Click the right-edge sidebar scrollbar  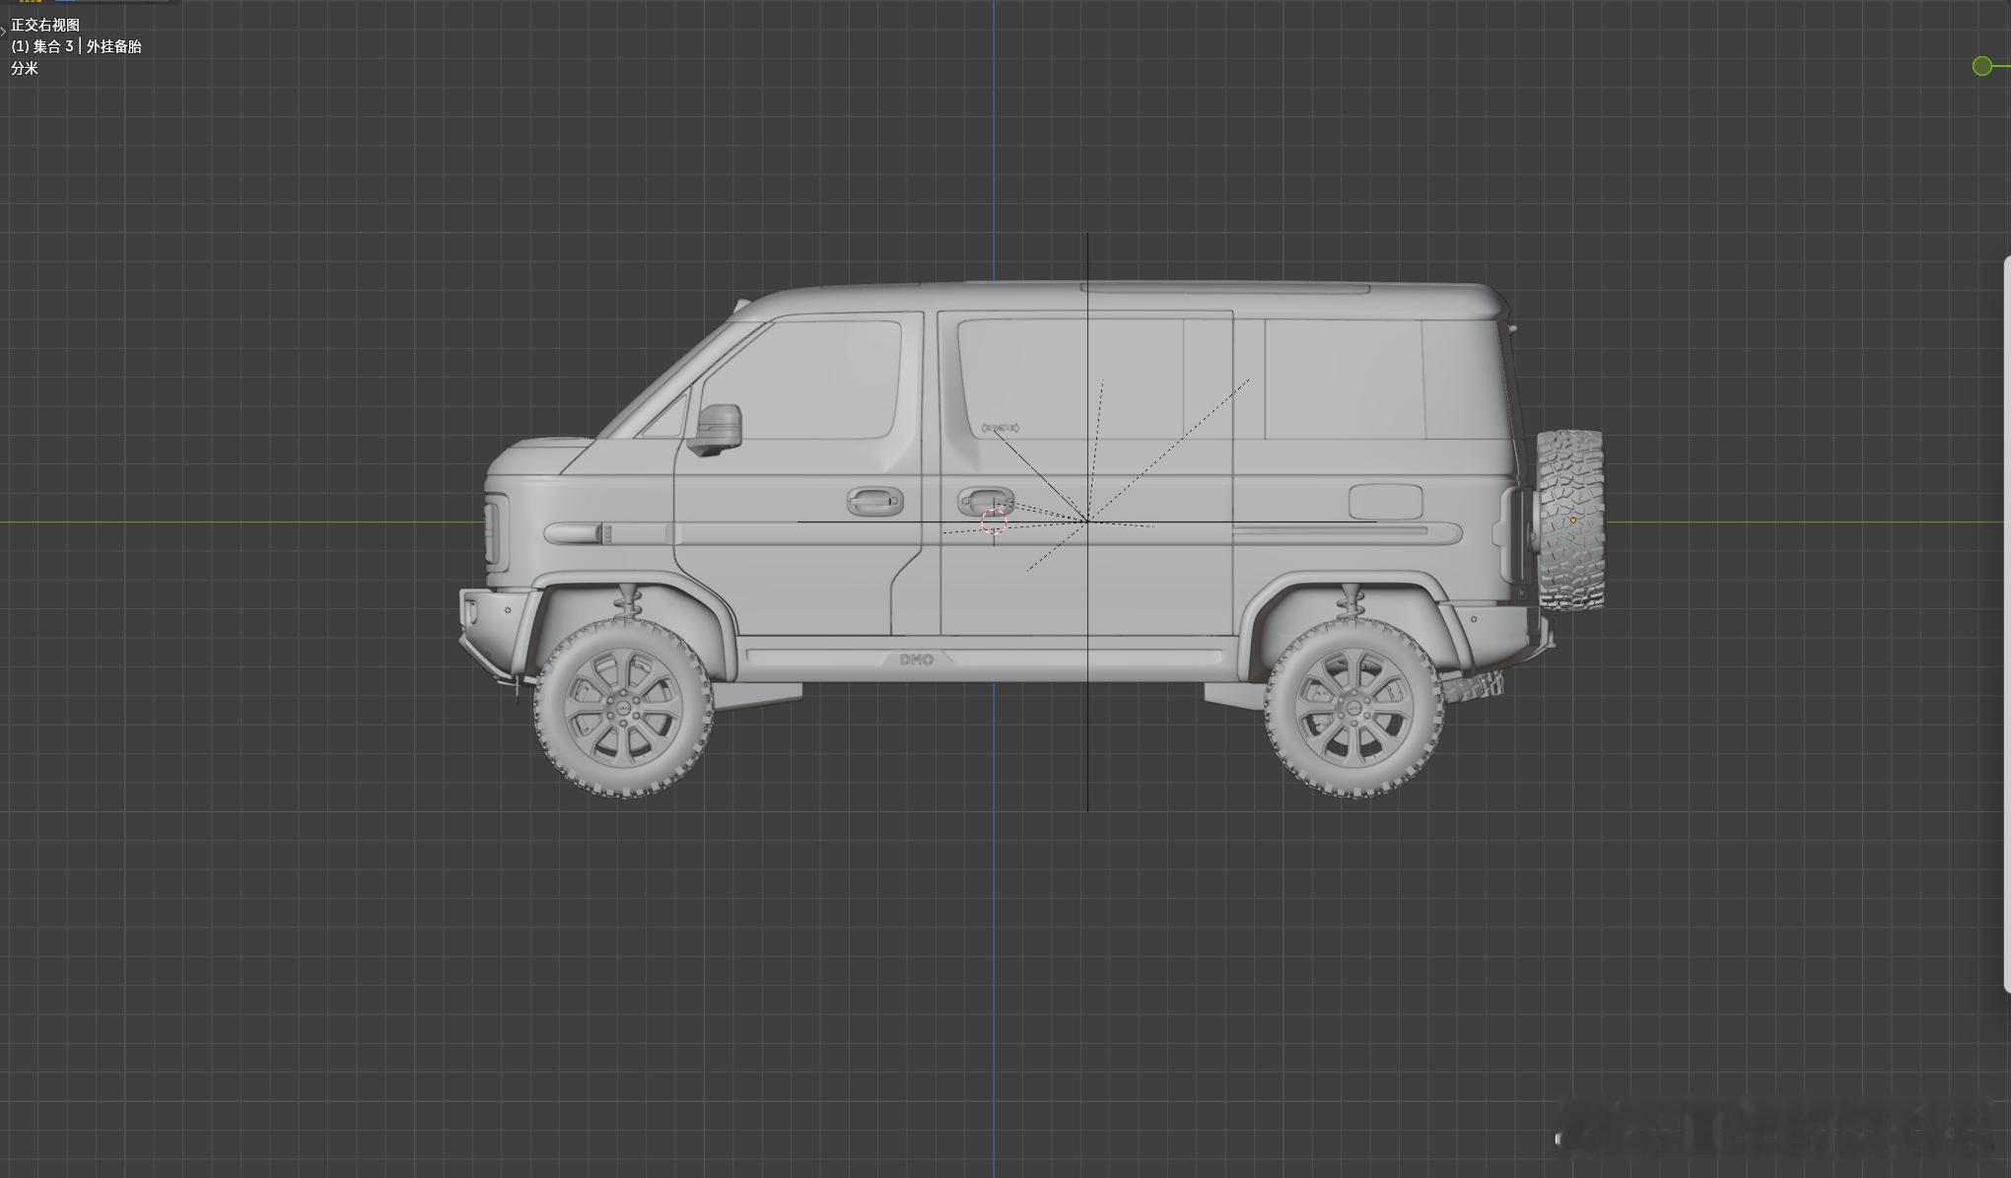click(2007, 623)
